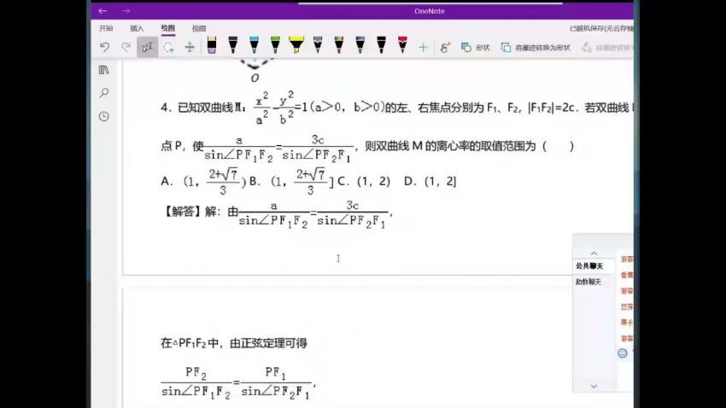This screenshot has height=408, width=726.
Task: Click the down chevron in chat panel
Action: [x=594, y=386]
